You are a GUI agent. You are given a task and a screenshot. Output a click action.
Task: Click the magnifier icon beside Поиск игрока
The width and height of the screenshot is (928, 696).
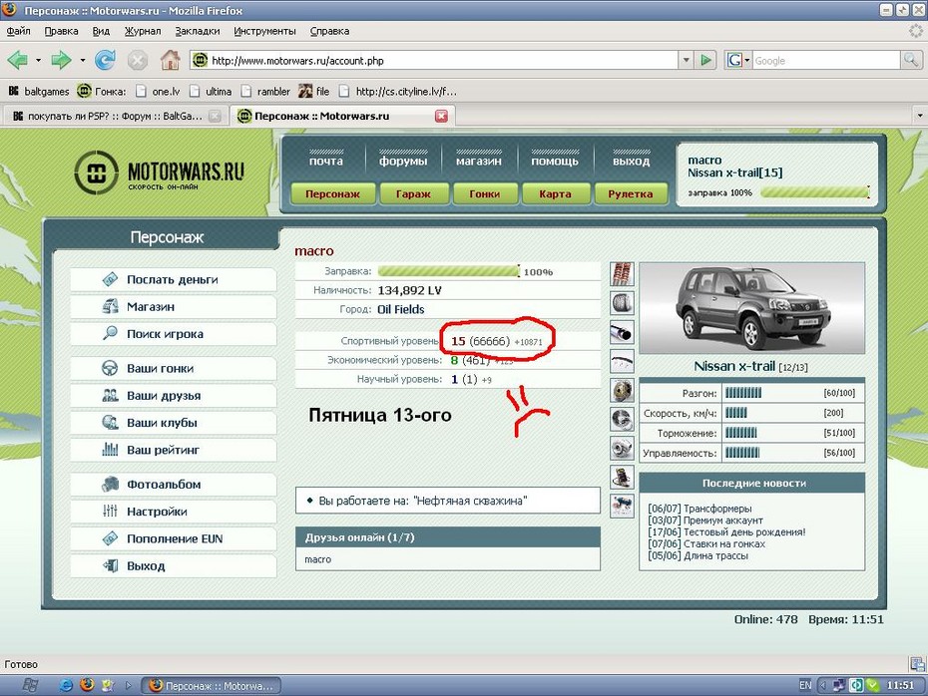point(110,333)
